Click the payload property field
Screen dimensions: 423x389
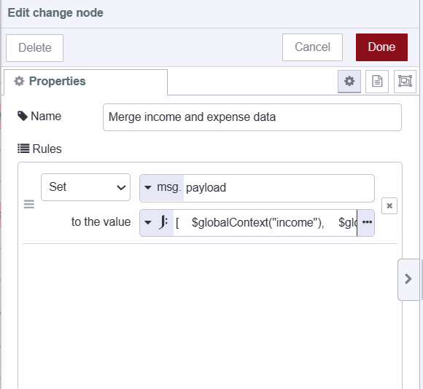click(279, 188)
